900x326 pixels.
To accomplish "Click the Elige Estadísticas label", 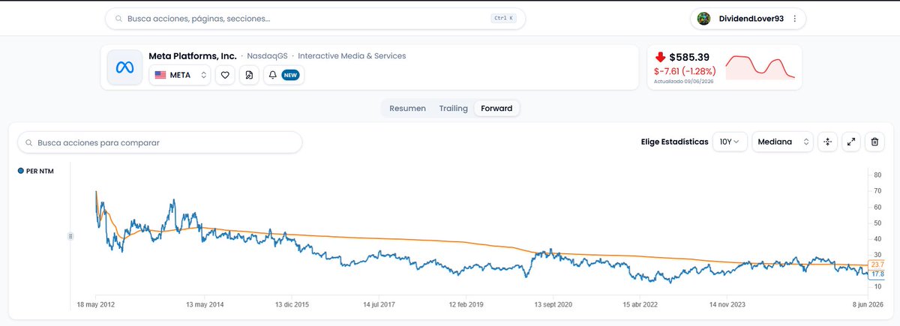I will (x=674, y=142).
